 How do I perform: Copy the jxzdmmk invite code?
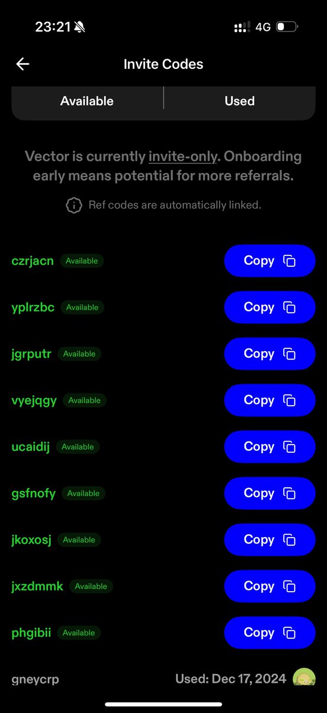point(270,586)
